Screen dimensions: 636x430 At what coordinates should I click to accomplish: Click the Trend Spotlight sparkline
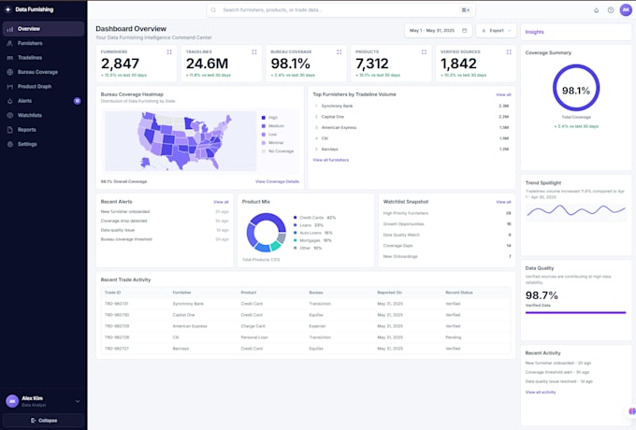coord(576,210)
